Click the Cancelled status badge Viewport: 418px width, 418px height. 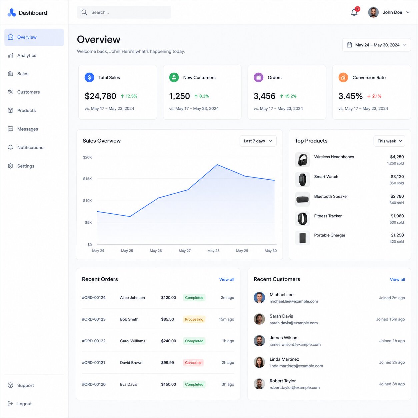(193, 363)
